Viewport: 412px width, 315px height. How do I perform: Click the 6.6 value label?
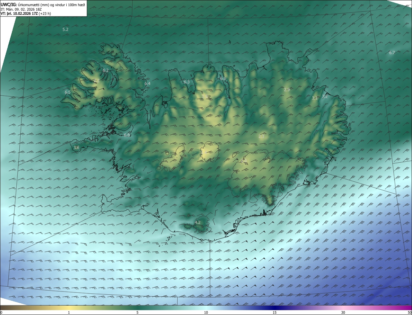(x=223, y=79)
